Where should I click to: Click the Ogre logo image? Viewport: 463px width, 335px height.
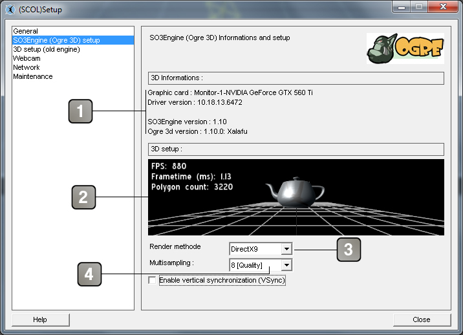click(405, 49)
